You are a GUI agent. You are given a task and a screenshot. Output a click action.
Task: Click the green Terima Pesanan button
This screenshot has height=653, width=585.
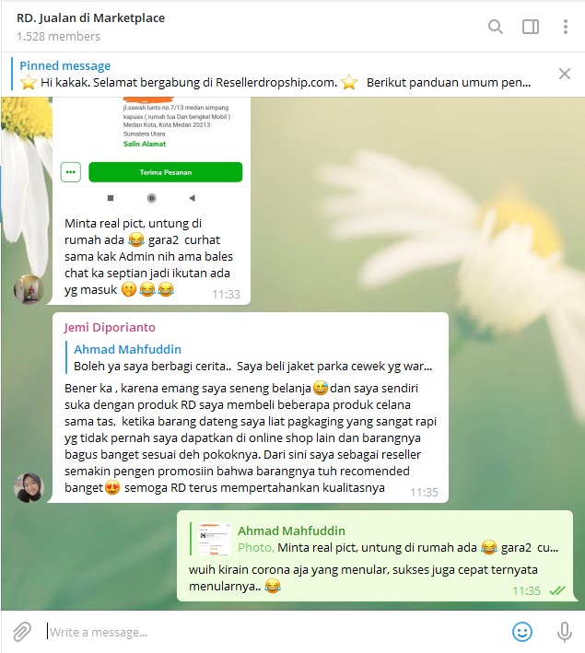pyautogui.click(x=166, y=172)
